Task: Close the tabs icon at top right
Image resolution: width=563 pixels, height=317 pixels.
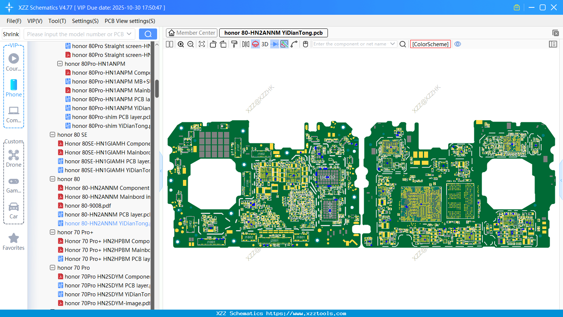Action: coord(555,33)
